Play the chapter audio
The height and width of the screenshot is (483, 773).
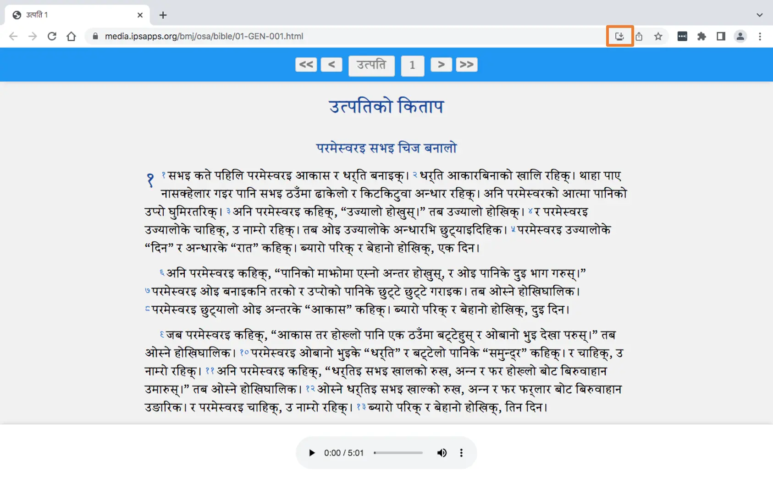click(x=312, y=453)
